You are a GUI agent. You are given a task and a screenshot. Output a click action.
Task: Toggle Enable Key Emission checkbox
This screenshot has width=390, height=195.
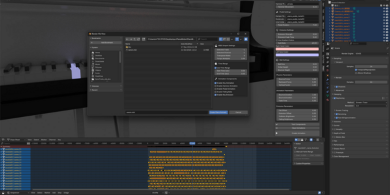[x=215, y=95]
